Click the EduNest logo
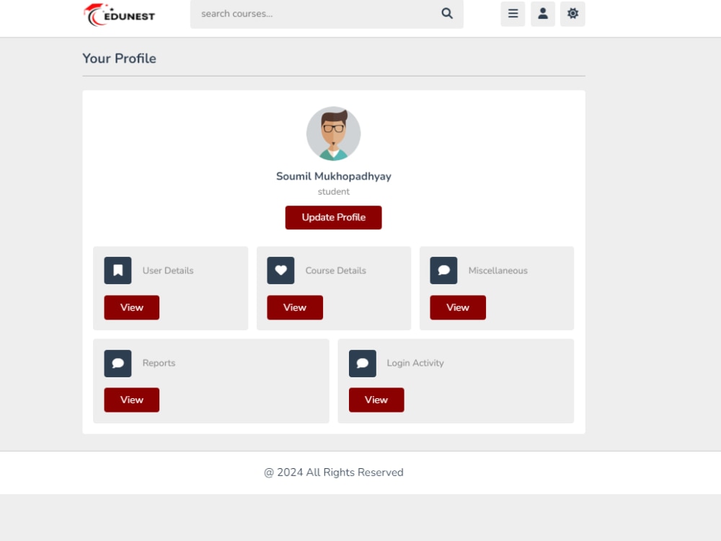This screenshot has width=721, height=541. [120, 14]
